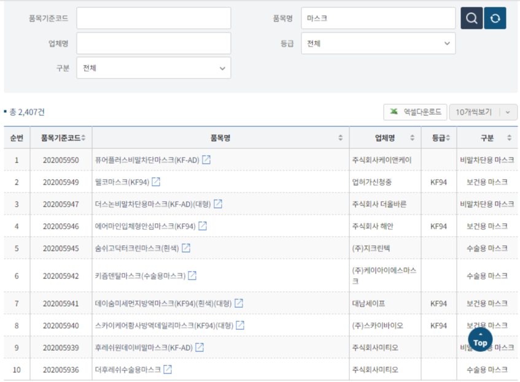Open external link icon for 웰코마스크(KF94)

(156, 182)
